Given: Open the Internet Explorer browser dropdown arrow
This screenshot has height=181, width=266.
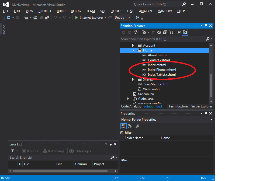Looking at the screenshot, I should pos(105,18).
